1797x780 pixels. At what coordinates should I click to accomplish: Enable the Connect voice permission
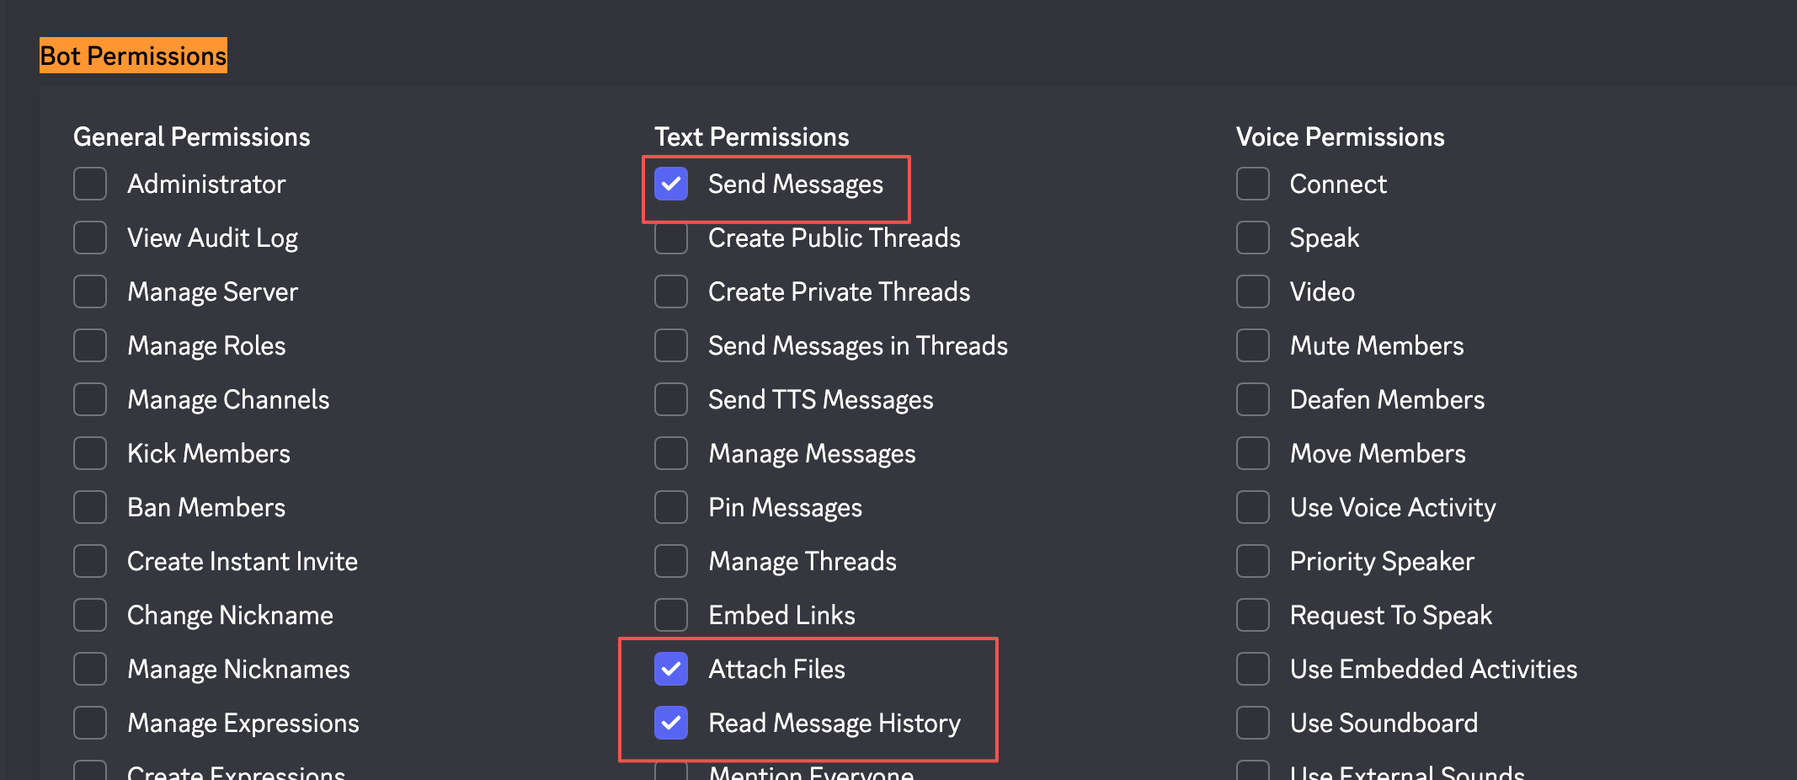coord(1252,184)
